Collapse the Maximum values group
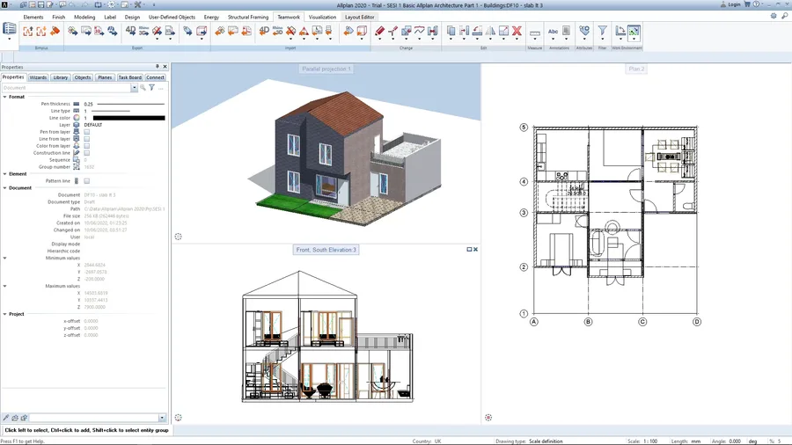 coord(5,286)
